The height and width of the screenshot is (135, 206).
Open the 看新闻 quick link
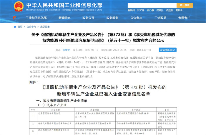point(131,10)
